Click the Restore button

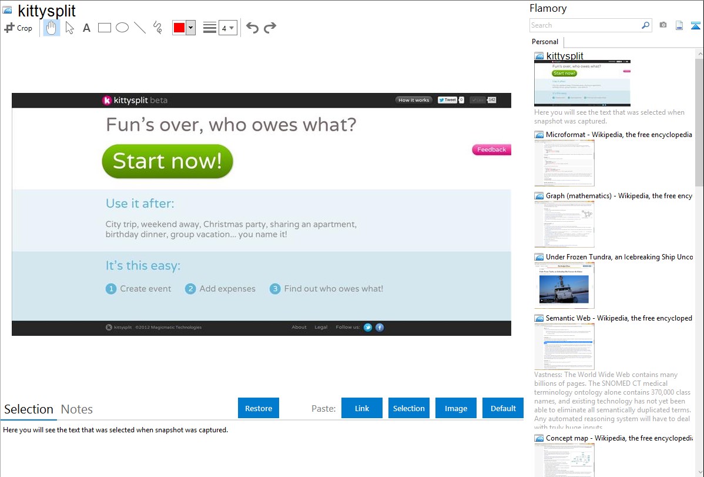259,408
